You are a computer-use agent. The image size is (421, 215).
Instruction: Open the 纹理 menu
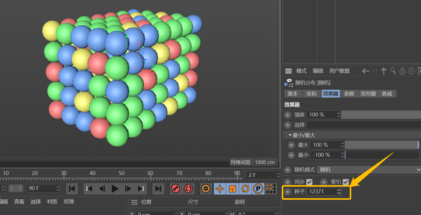click(69, 202)
